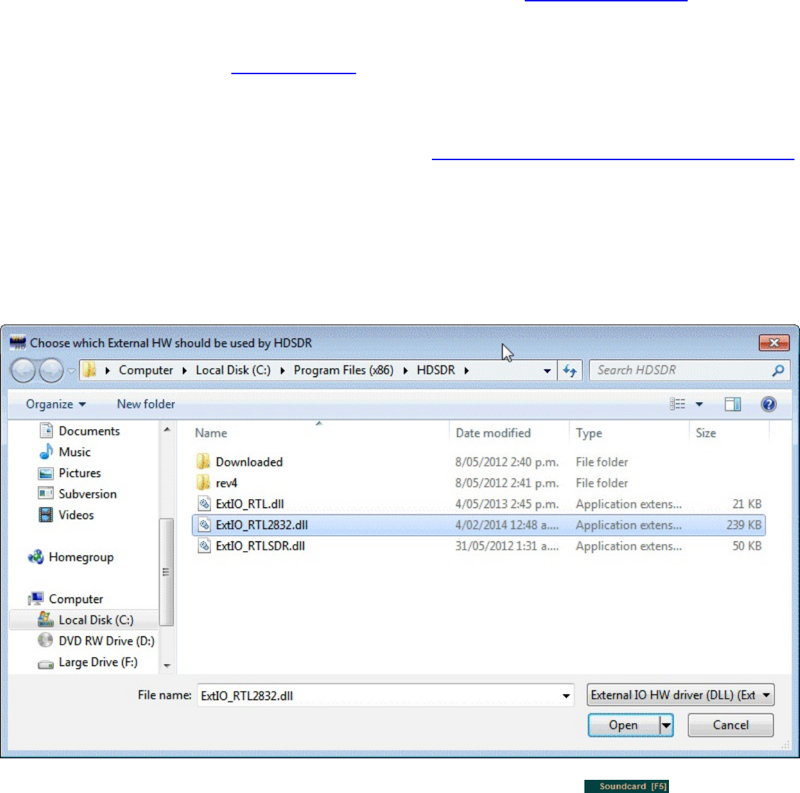800x793 pixels.
Task: Sort by the Type column header
Action: (x=589, y=433)
